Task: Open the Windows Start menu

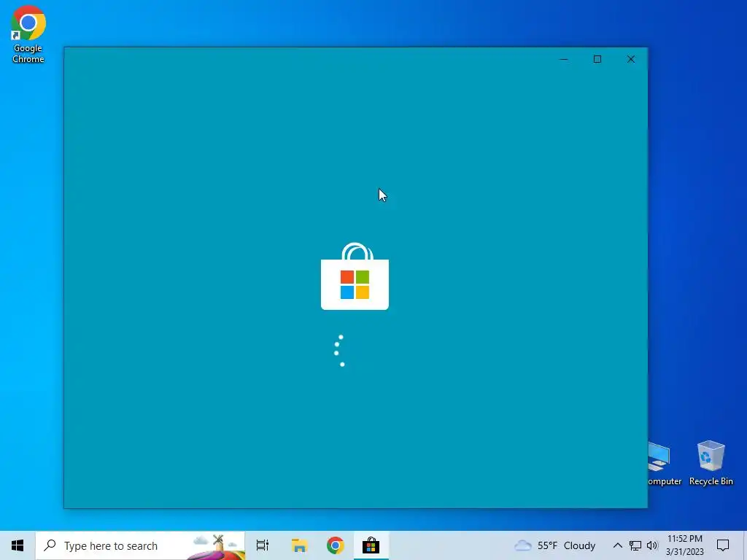Action: tap(18, 545)
